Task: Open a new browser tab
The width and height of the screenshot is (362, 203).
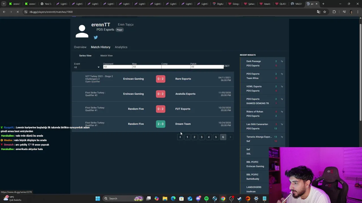Action: pos(323,4)
